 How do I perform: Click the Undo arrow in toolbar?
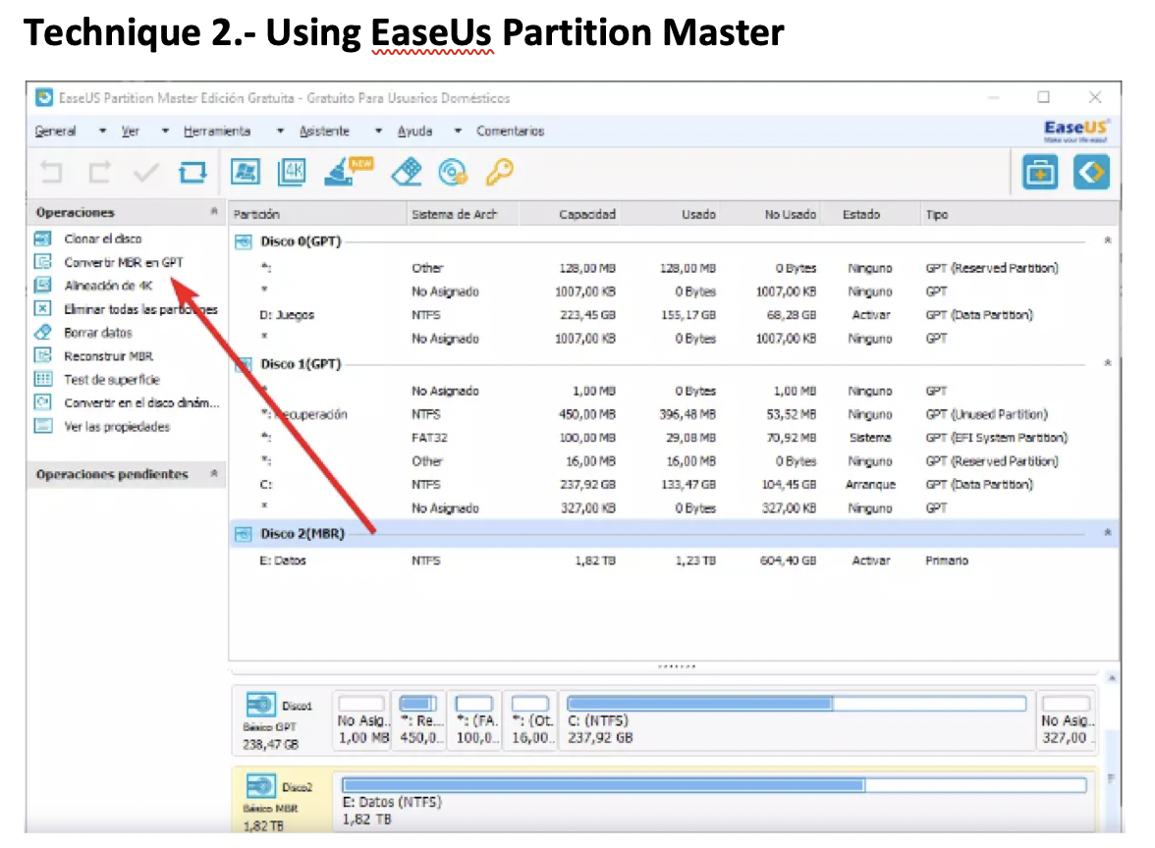51,173
